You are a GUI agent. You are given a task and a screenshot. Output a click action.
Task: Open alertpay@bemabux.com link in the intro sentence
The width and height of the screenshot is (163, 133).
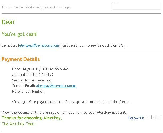(39, 45)
